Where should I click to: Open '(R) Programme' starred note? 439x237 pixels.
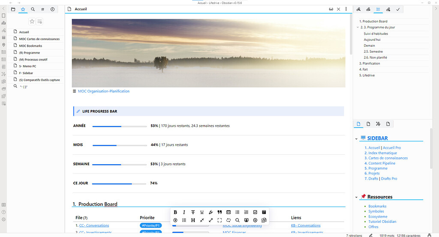pyautogui.click(x=30, y=53)
